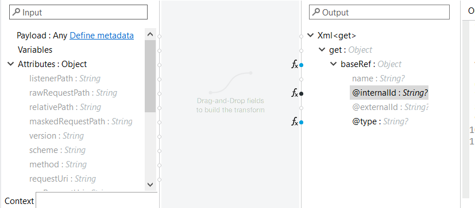Click the fx icon beside @type
The height and width of the screenshot is (208, 475).
pyautogui.click(x=295, y=122)
